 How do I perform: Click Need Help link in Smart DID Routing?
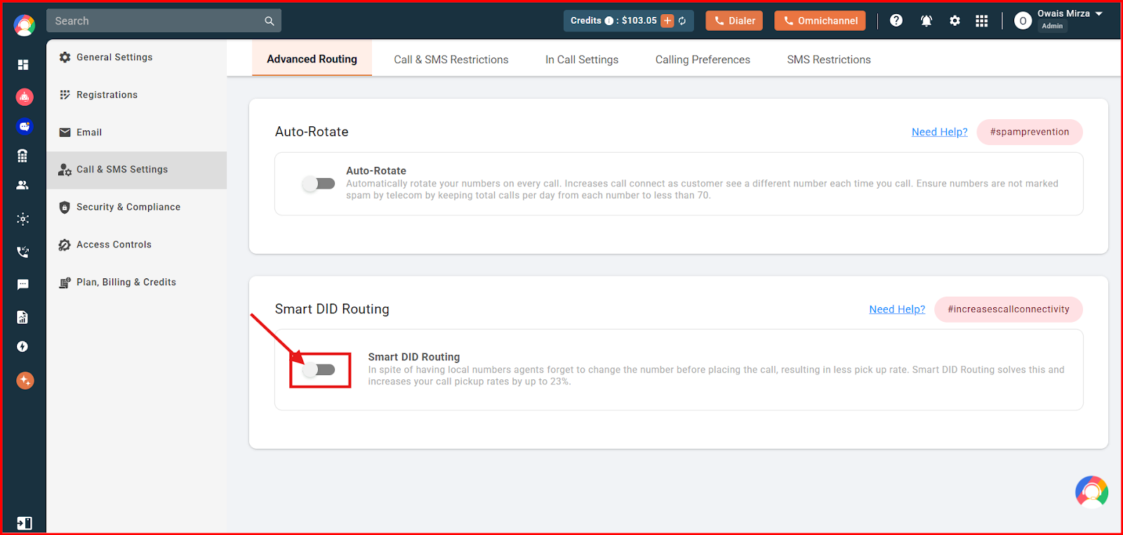click(x=897, y=309)
